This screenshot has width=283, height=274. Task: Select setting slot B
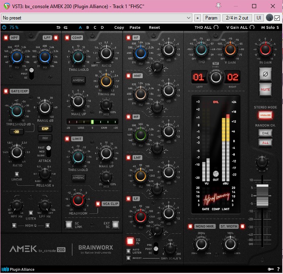click(x=87, y=27)
